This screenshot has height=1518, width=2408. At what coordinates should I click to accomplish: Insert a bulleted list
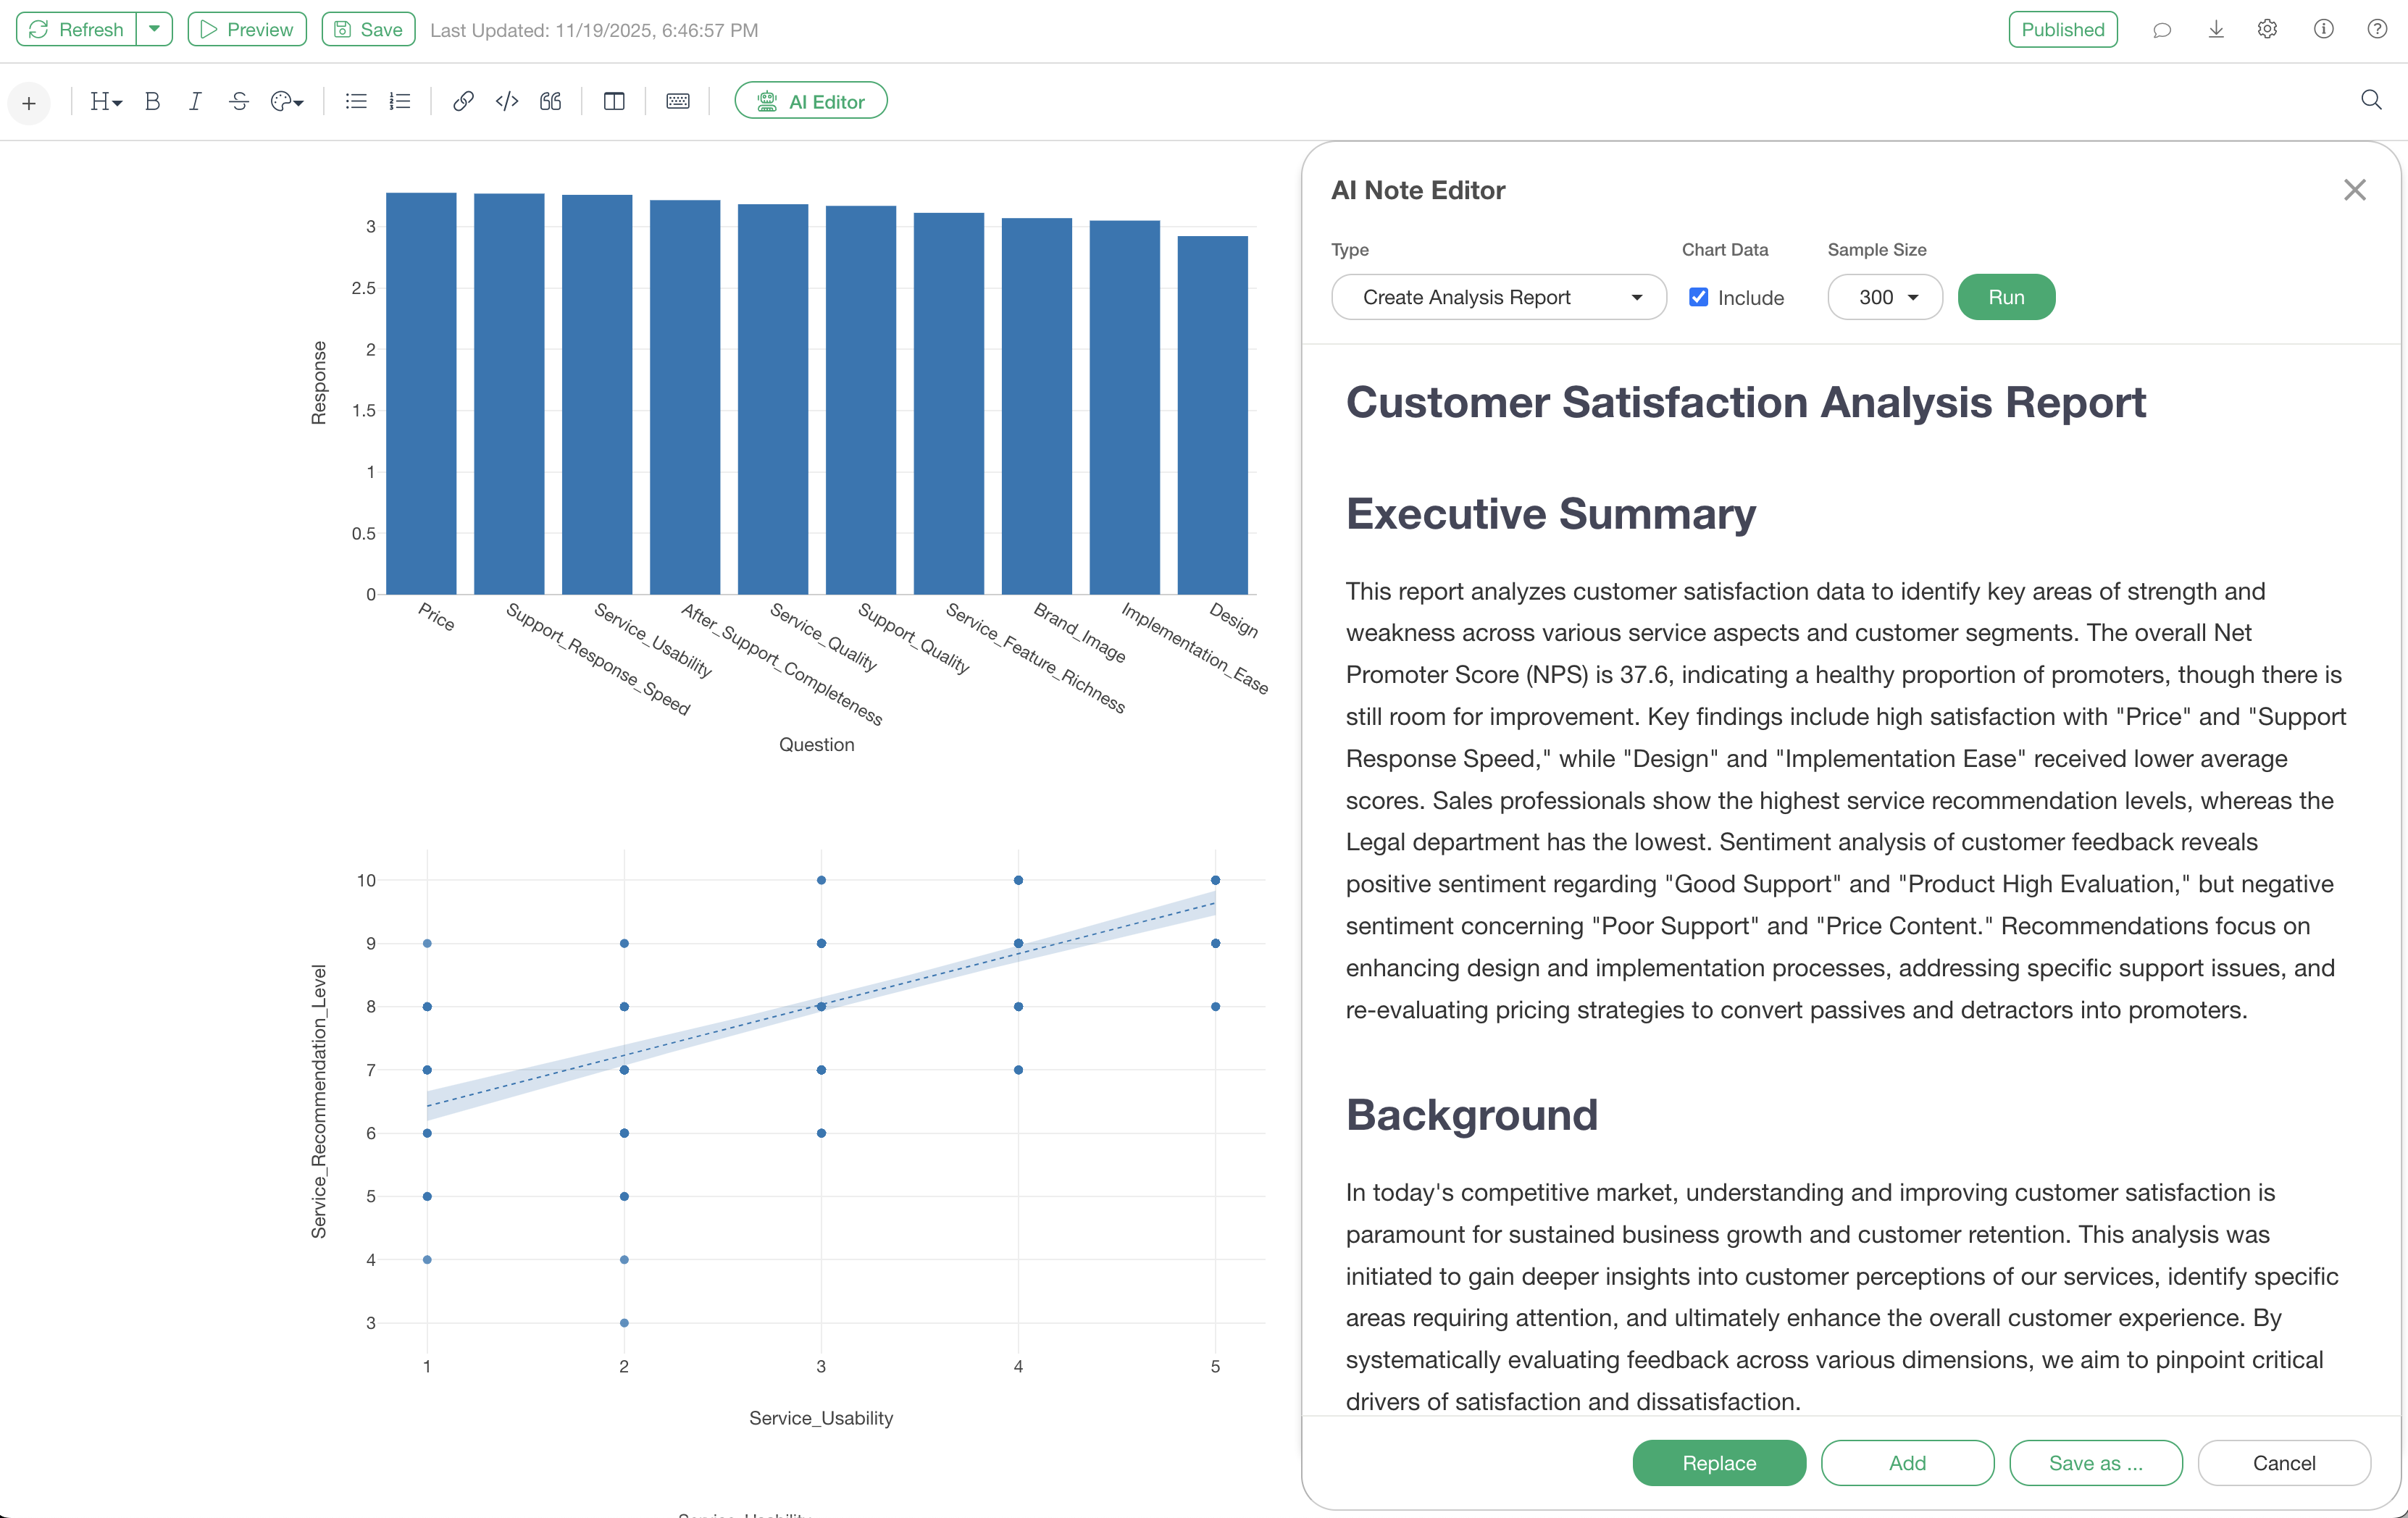point(356,101)
